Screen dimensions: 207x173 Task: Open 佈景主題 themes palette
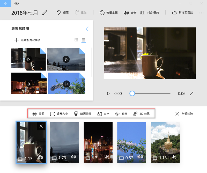[108, 13]
